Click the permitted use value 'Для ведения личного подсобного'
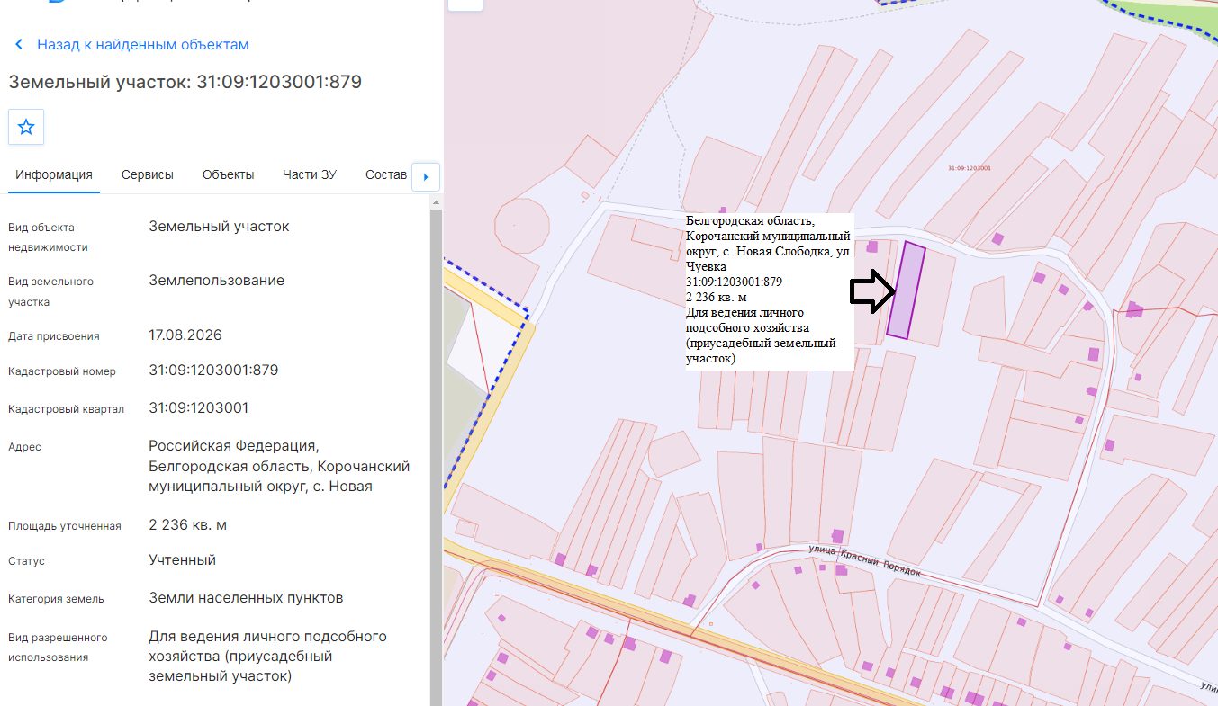This screenshot has width=1218, height=706. coord(267,656)
